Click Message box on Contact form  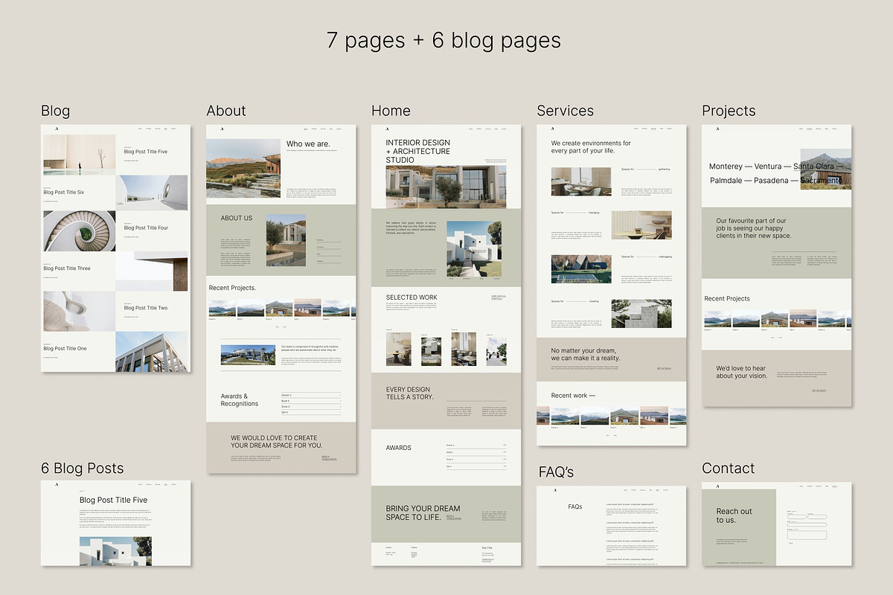(x=807, y=535)
